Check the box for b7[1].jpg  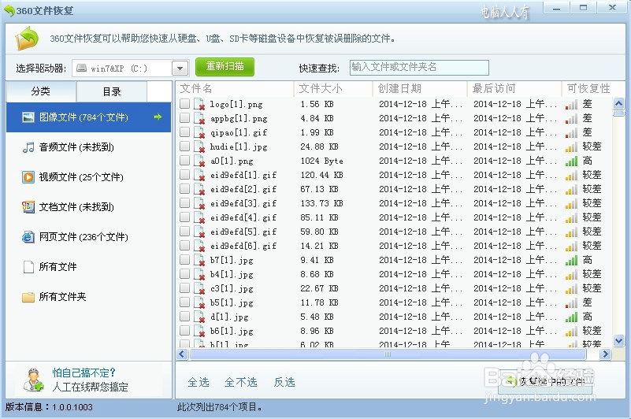pyautogui.click(x=184, y=260)
